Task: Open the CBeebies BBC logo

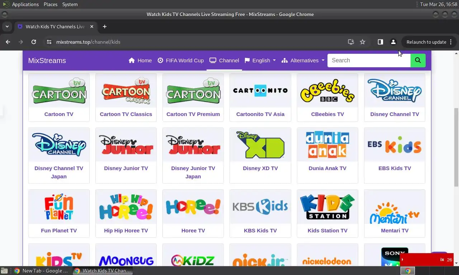Action: [x=327, y=91]
